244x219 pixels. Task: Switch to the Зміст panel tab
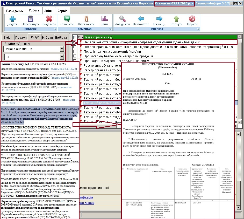pos(8,37)
